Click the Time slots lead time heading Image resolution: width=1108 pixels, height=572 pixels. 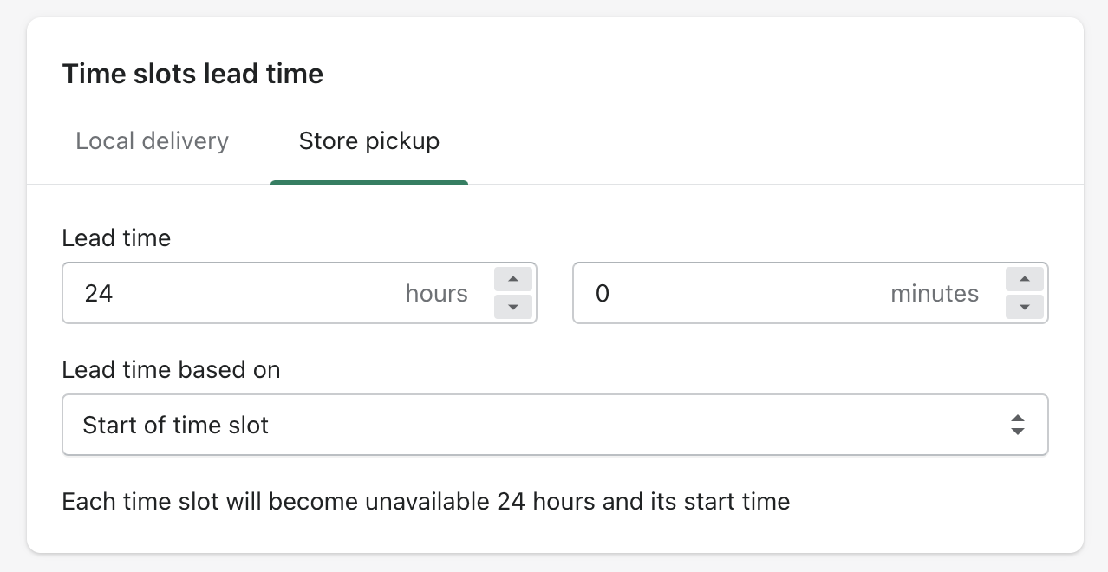coord(192,74)
